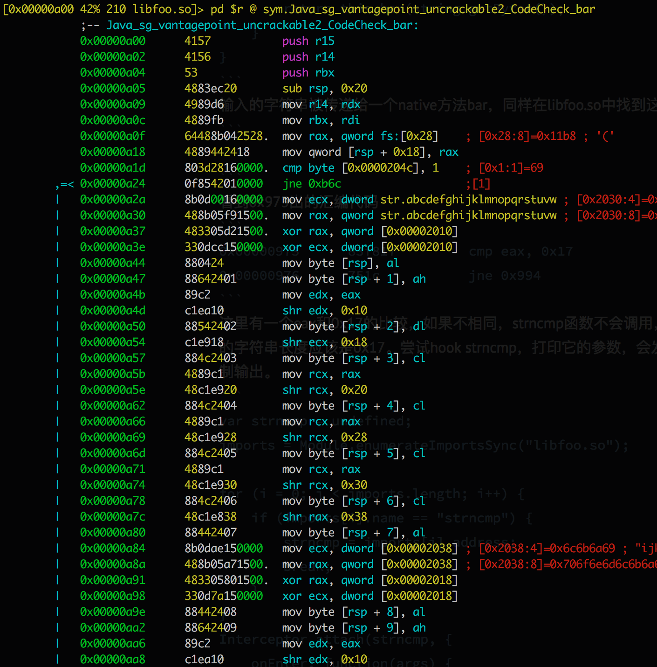Select the "cmp byte [0x0000204c], 1" instruction
The height and width of the screenshot is (667, 657).
(360, 168)
